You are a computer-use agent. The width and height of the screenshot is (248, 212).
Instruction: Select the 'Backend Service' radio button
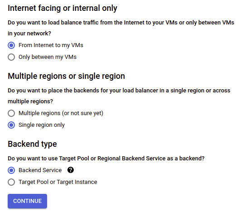tap(11, 170)
